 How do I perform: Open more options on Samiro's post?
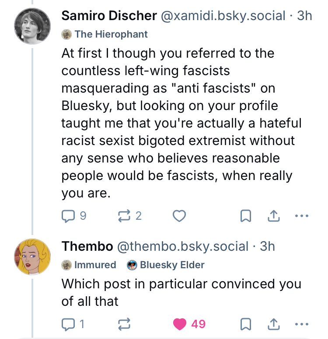[x=301, y=216]
